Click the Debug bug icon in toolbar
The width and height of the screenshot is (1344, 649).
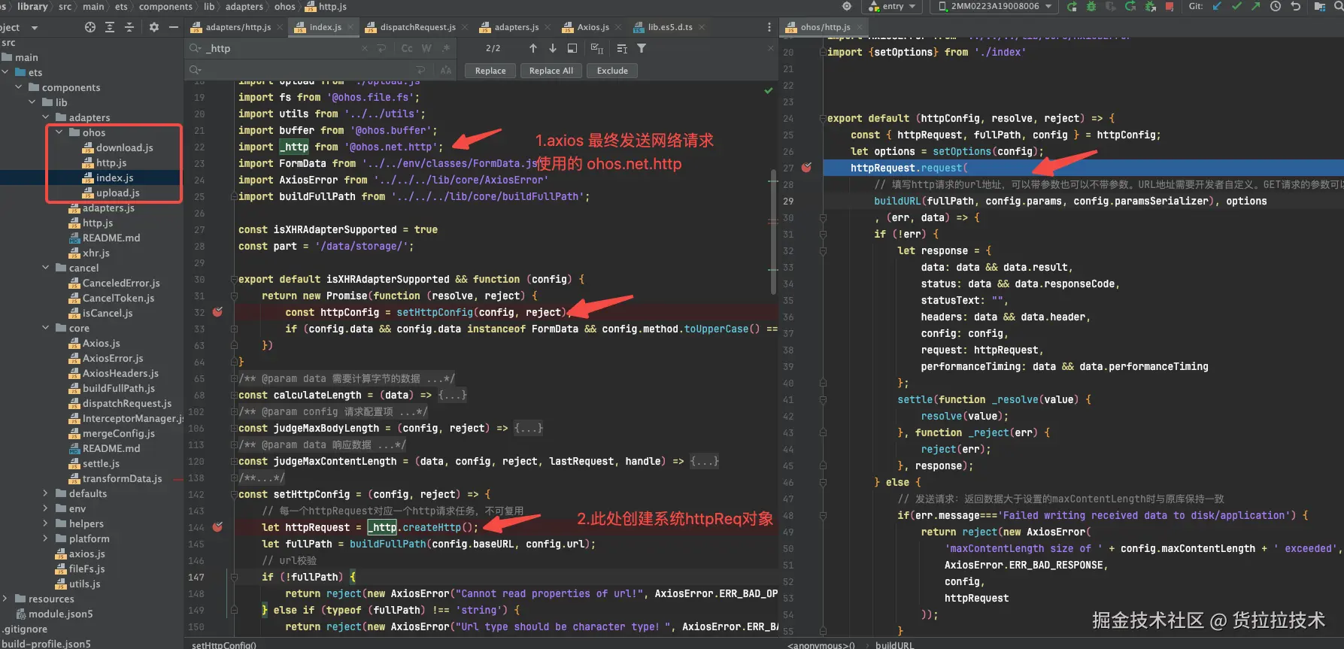point(1091,7)
